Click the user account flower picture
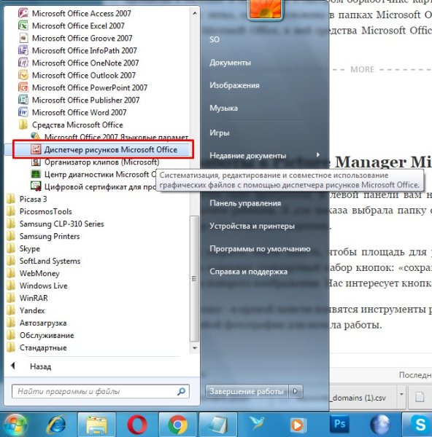 [265, 9]
